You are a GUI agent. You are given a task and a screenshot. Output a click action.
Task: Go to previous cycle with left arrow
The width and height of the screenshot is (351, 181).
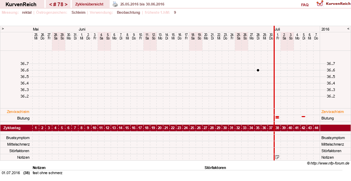point(51,4)
